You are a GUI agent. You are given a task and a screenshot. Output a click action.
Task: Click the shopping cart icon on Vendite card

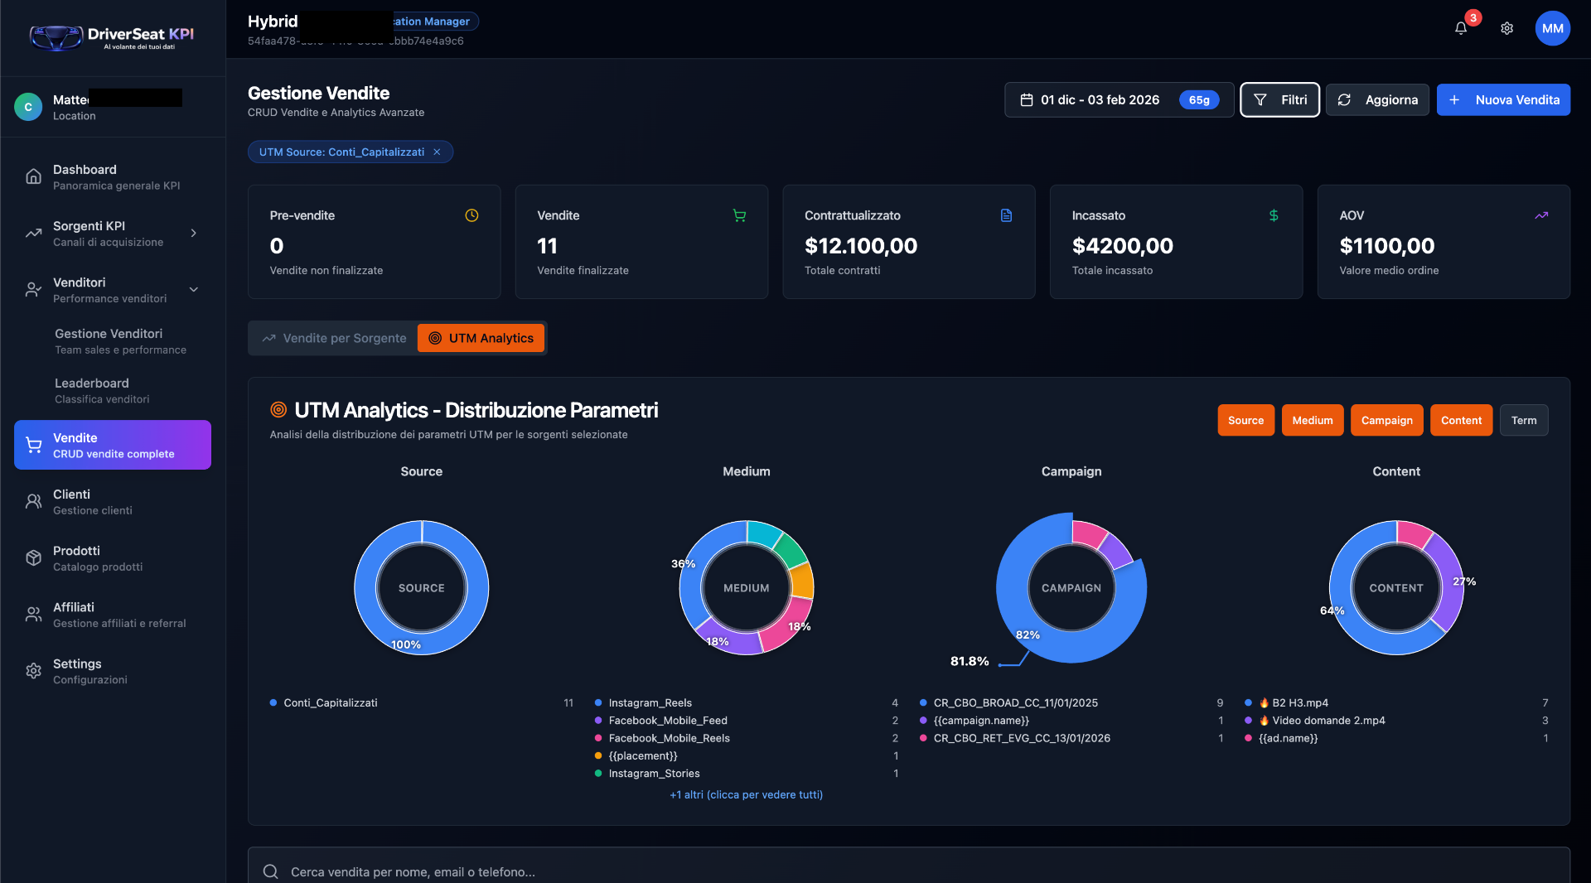coord(739,215)
